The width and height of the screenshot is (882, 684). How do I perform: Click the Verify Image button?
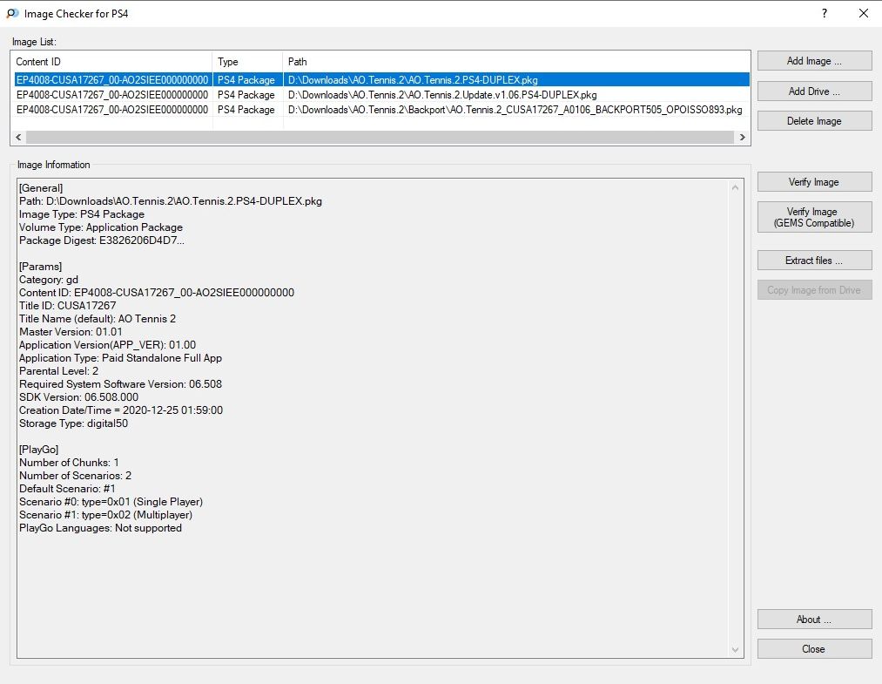814,182
